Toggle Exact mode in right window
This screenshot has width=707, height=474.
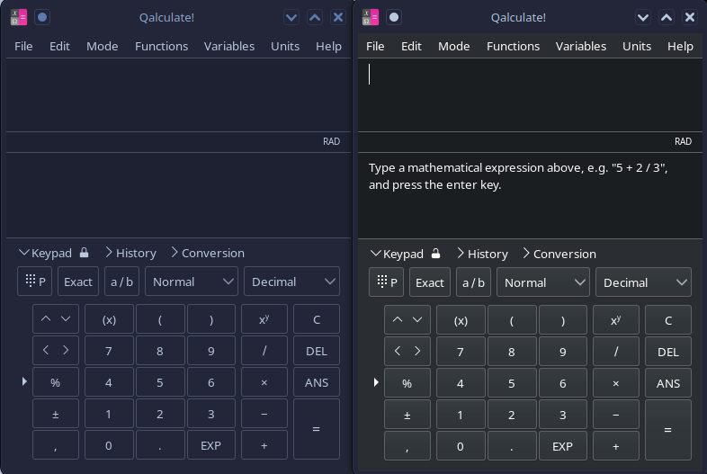(x=430, y=282)
